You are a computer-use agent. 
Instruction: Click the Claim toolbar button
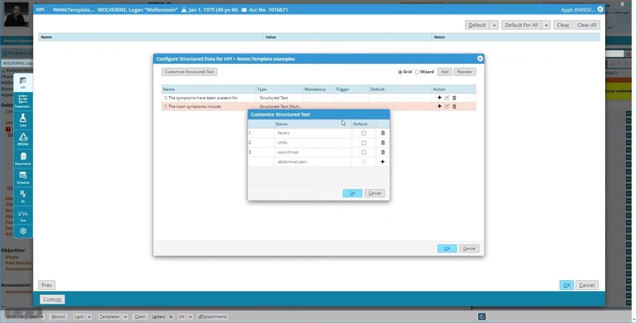tap(140, 317)
